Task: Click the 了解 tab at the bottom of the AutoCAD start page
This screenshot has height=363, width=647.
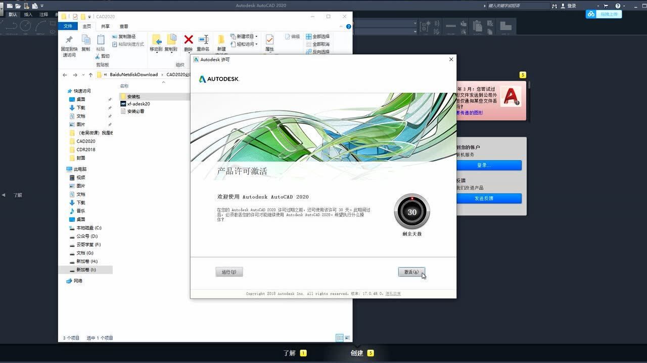Action: click(x=289, y=353)
